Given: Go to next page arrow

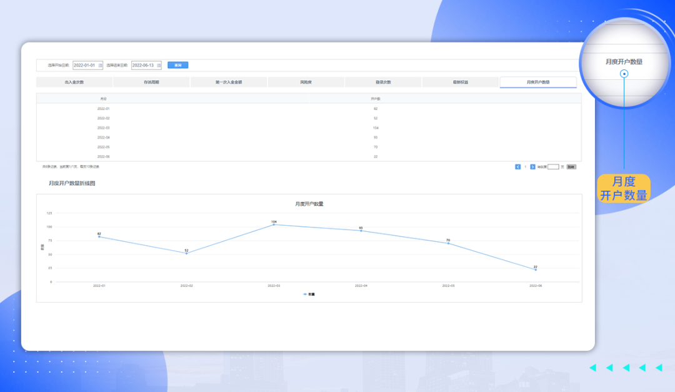Looking at the screenshot, I should pos(532,167).
